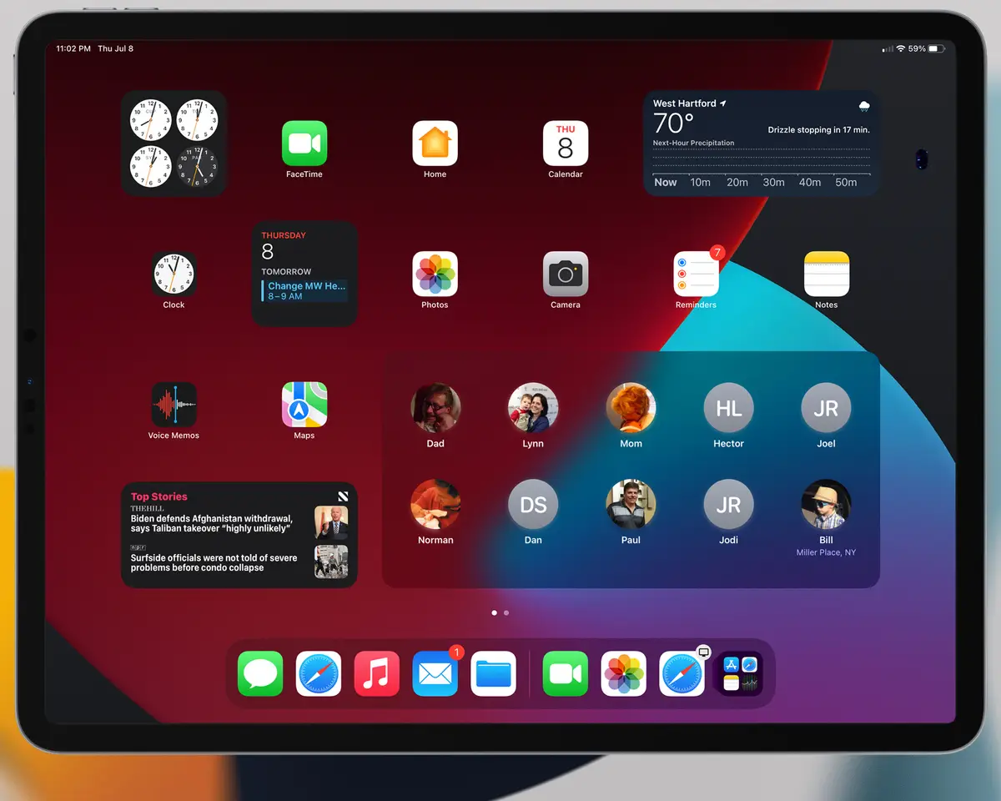Viewport: 1001px width, 801px height.
Task: Tap the Change MW He... event entry
Action: coord(305,290)
